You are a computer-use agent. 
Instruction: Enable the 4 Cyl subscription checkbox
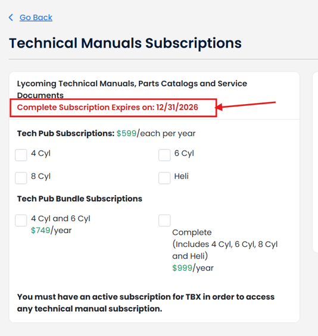(x=21, y=155)
